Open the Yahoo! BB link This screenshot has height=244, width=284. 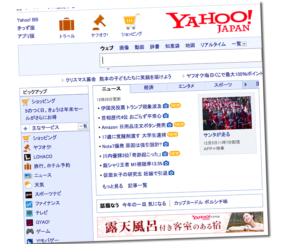click(x=28, y=20)
